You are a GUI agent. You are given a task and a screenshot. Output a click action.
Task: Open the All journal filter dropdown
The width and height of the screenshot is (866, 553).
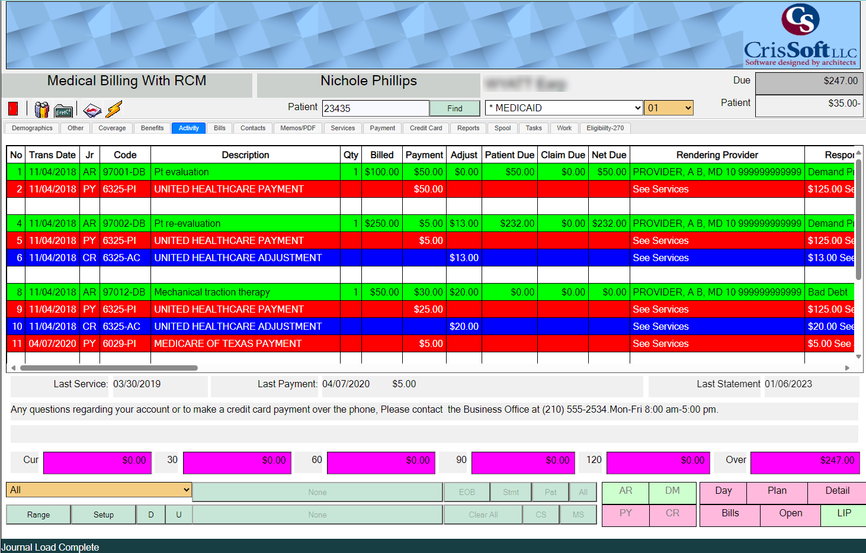click(98, 490)
